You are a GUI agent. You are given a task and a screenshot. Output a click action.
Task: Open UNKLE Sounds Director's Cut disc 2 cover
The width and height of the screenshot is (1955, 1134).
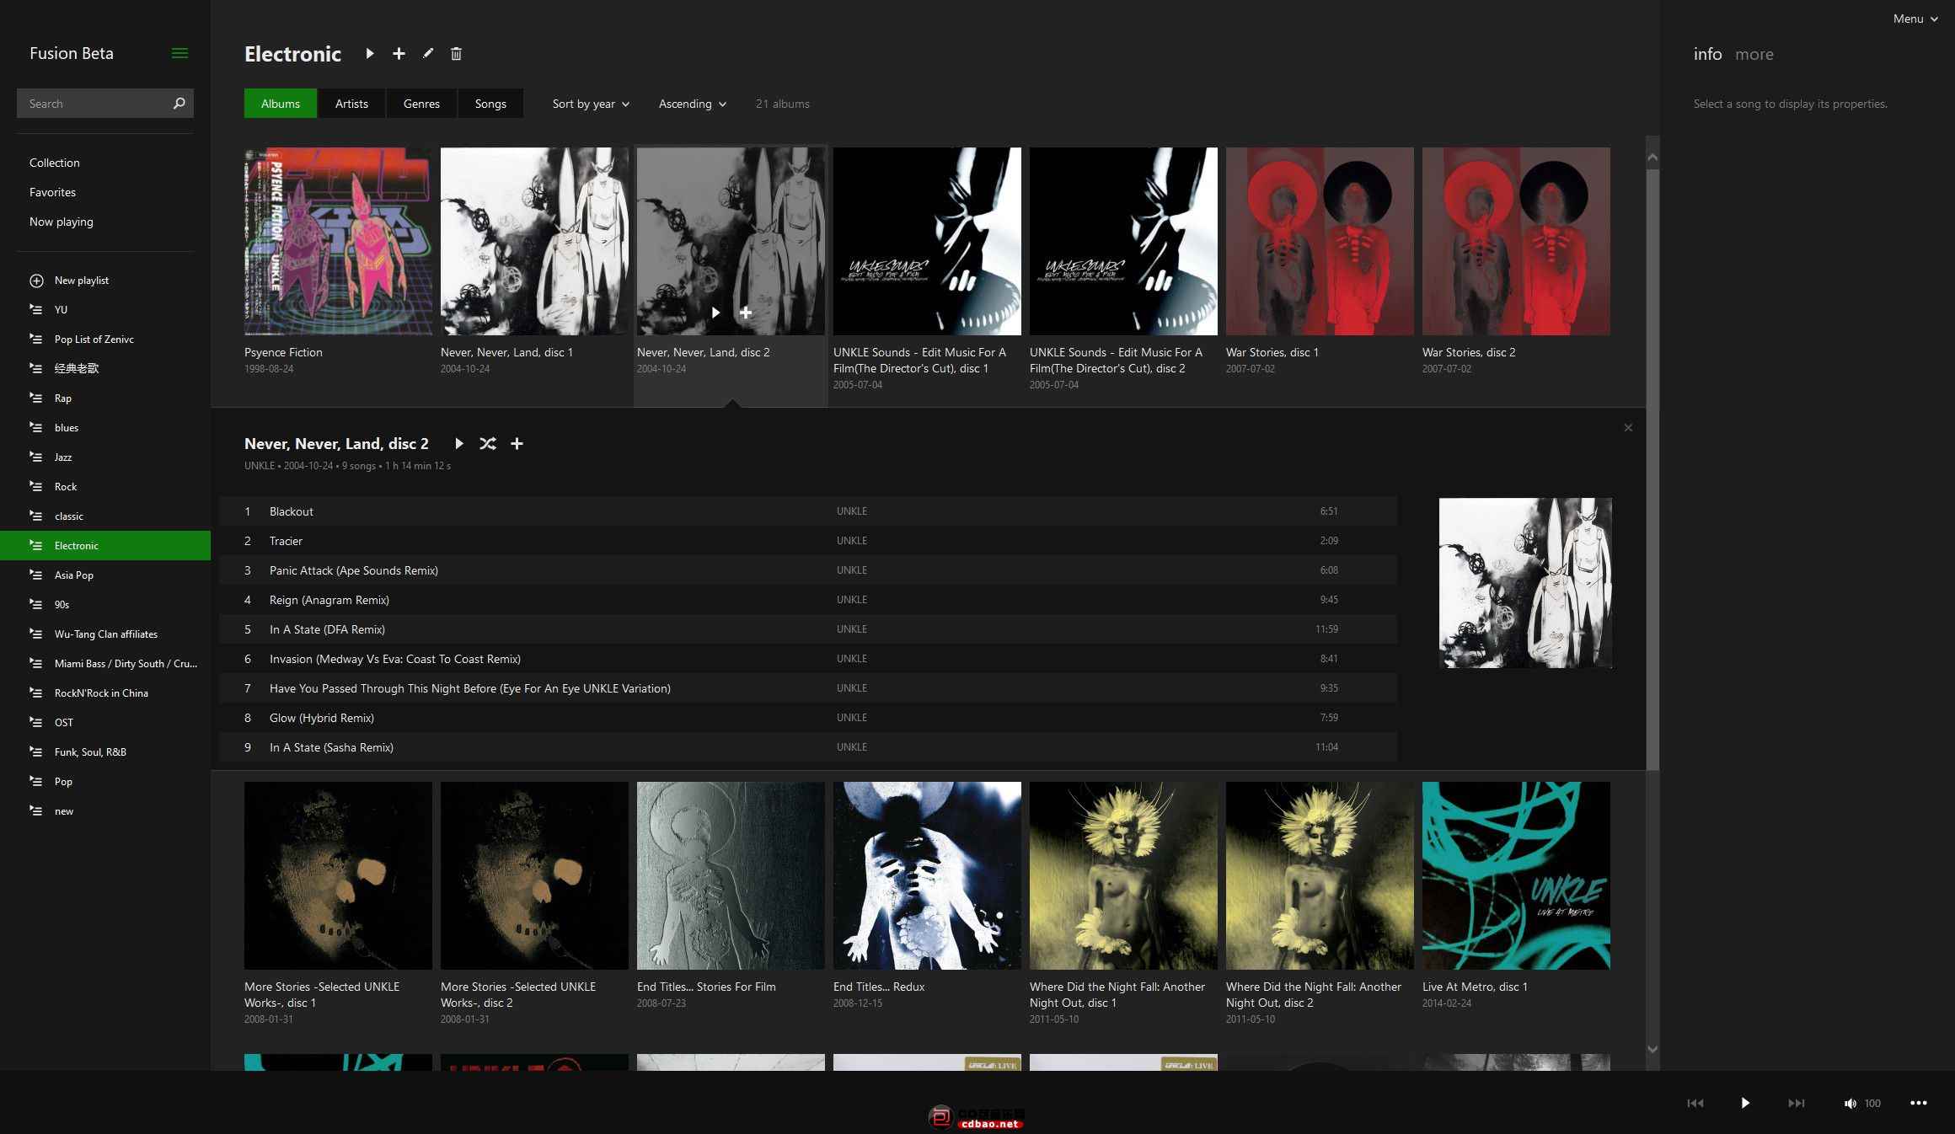1123,242
